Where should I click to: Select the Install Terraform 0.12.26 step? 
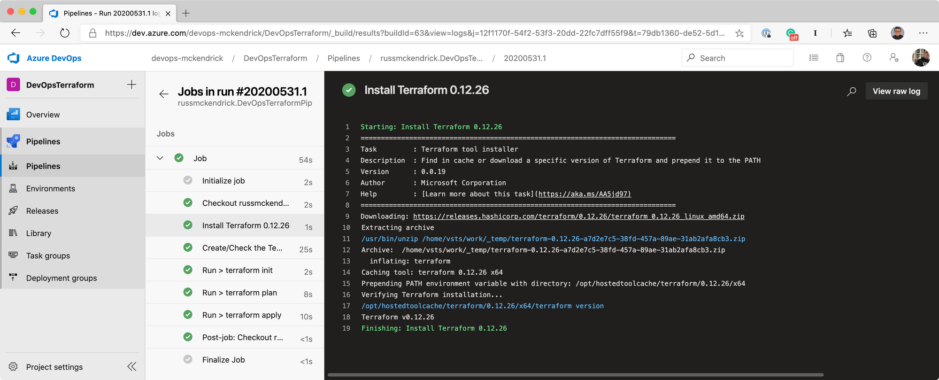click(x=235, y=225)
